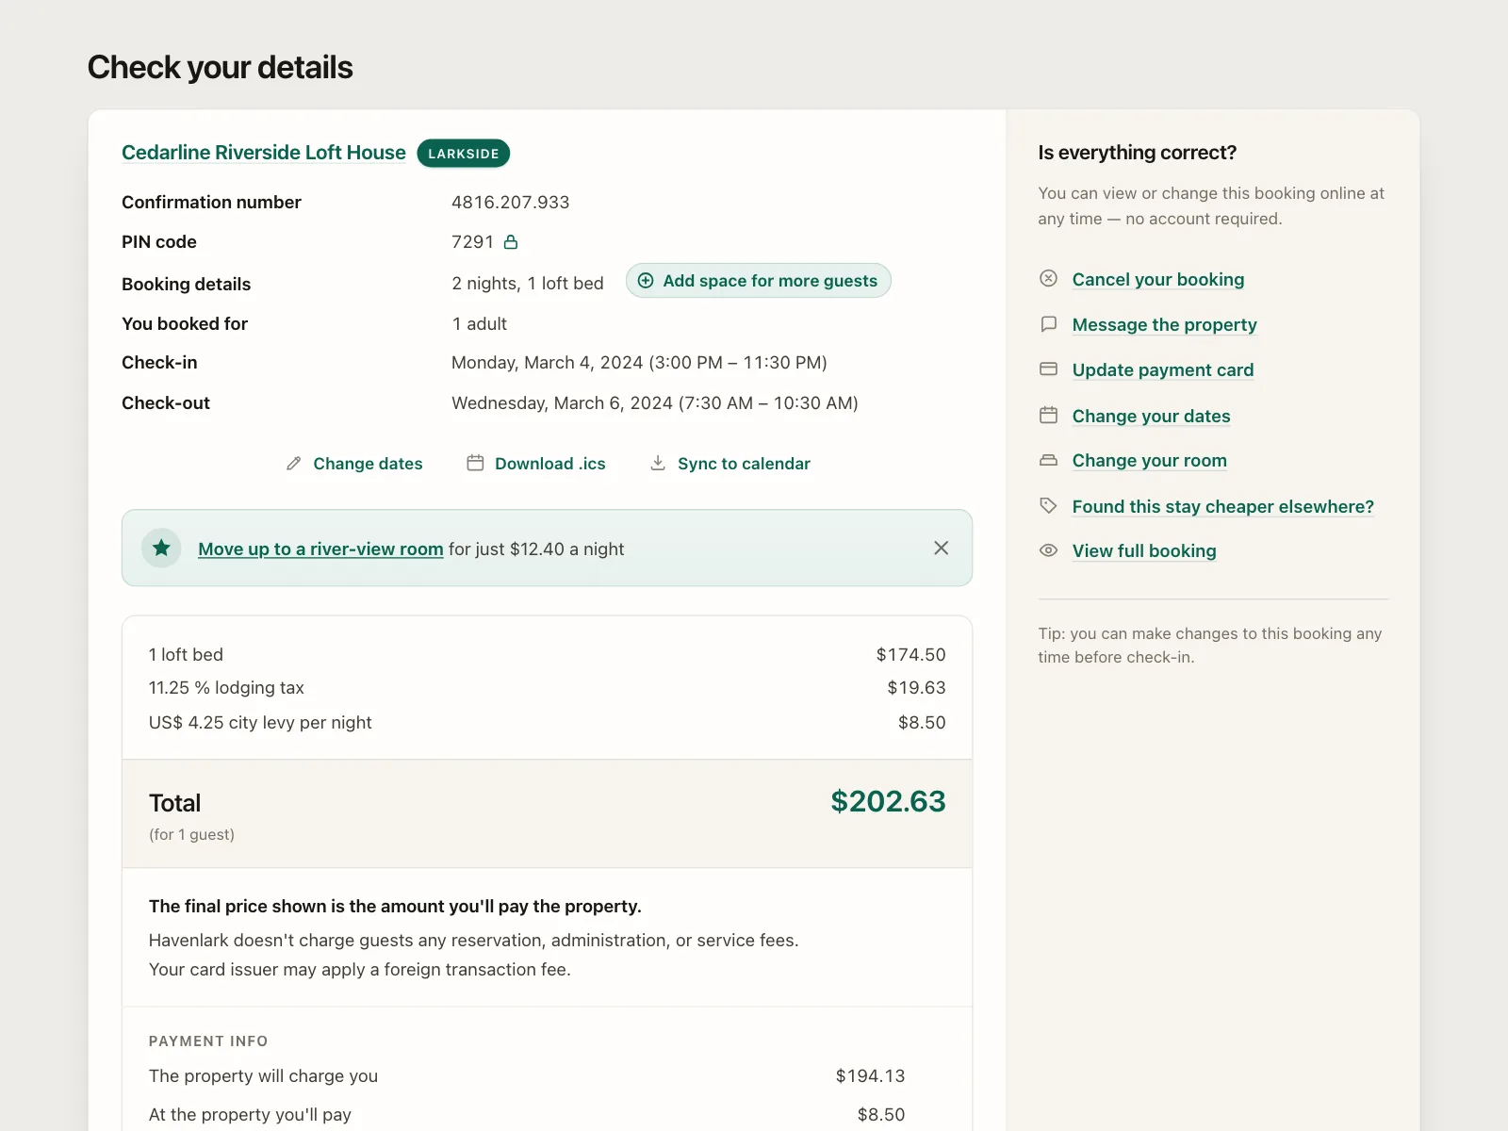1508x1131 pixels.
Task: Click the property charge amount $194.13
Action: tap(870, 1075)
